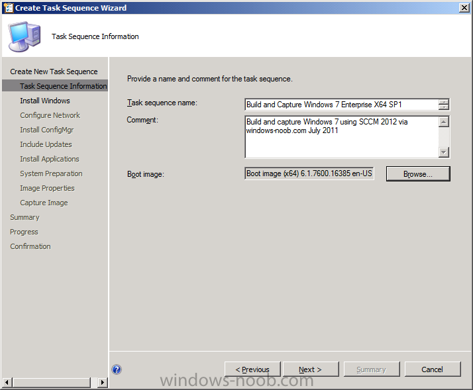Screen dimensions: 473x390
Task: Select the Progress step in sidebar
Action: coord(24,232)
